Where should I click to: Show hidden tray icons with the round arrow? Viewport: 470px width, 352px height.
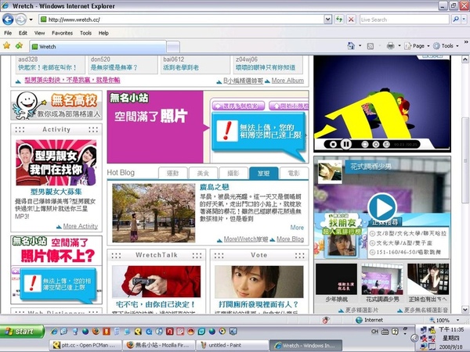[414, 338]
